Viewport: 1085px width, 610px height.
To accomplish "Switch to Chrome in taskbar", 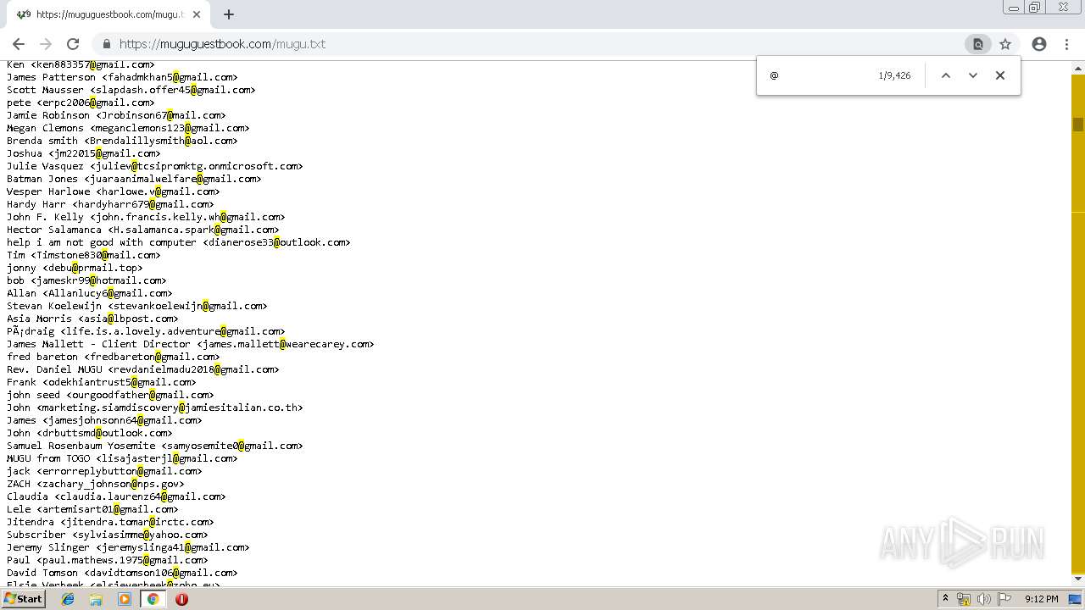I will [x=153, y=599].
